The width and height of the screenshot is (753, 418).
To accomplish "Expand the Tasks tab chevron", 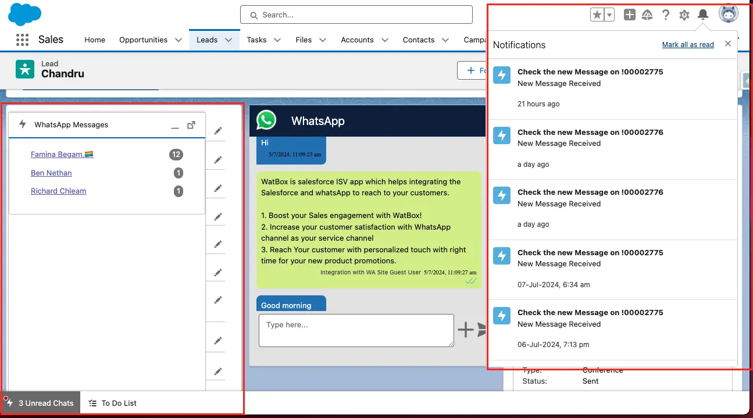I will 277,40.
